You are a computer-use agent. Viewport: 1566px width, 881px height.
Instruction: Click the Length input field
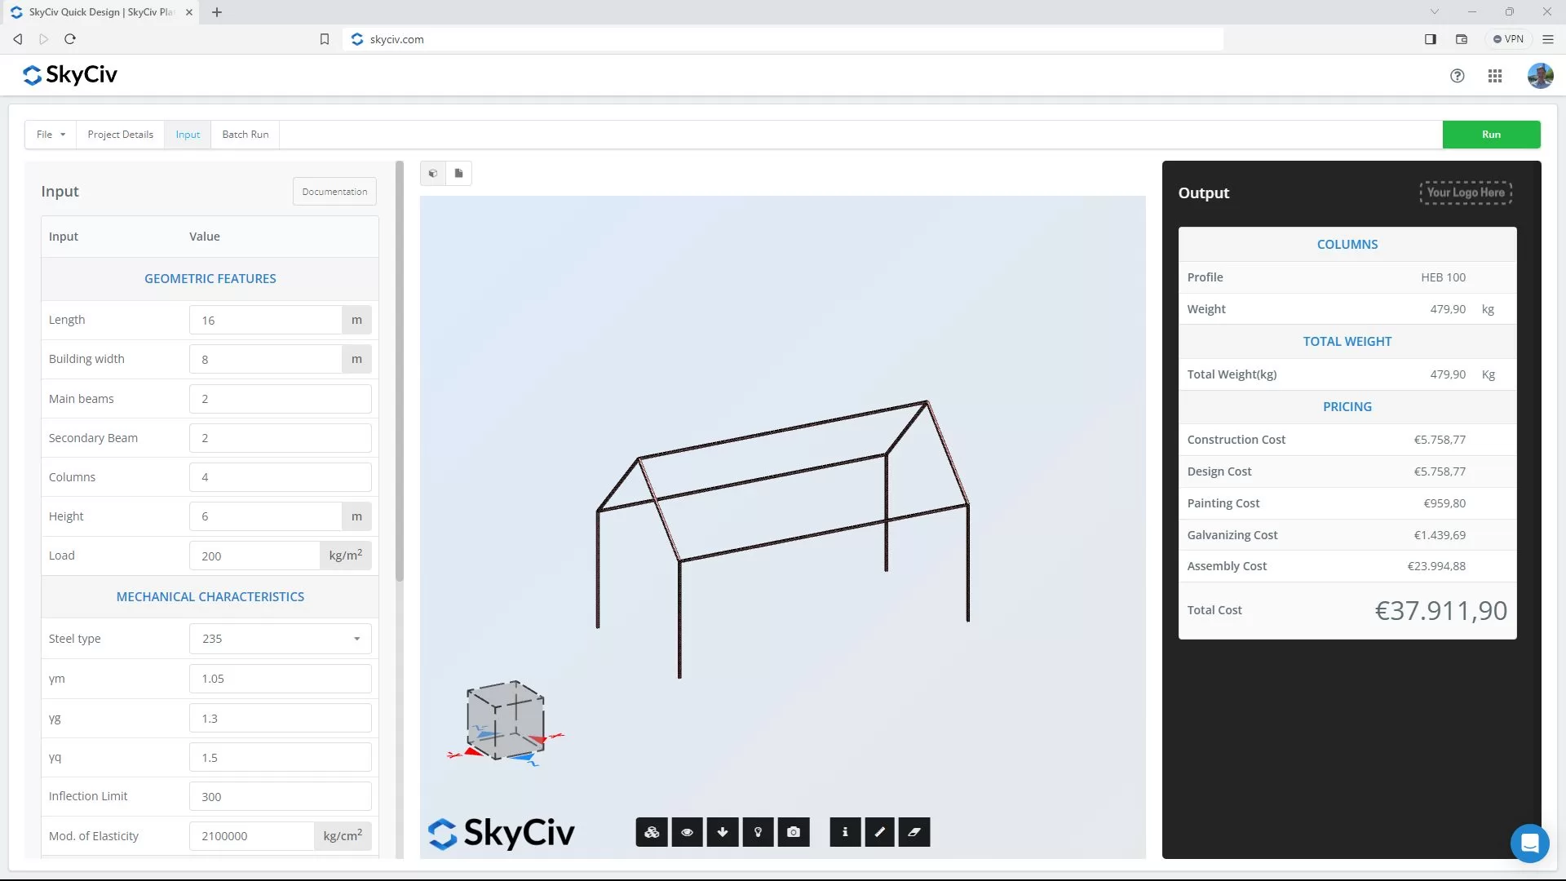tap(266, 320)
